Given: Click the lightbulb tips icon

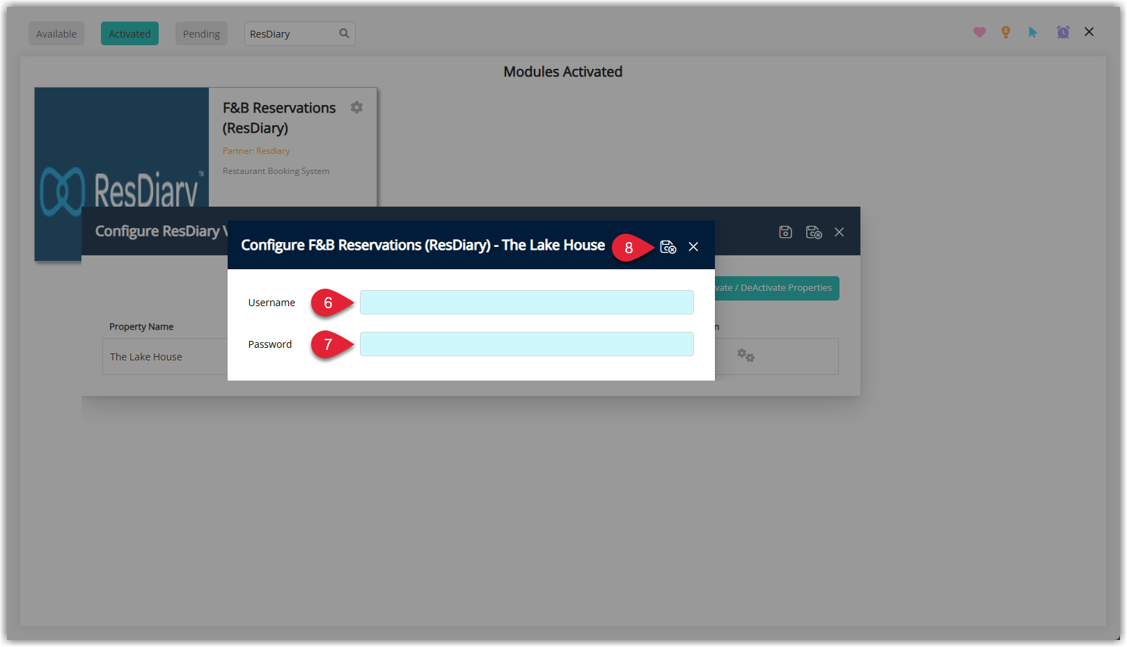Looking at the screenshot, I should click(1006, 32).
